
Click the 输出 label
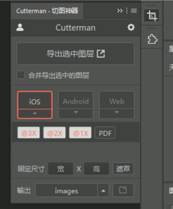[x=24, y=190]
